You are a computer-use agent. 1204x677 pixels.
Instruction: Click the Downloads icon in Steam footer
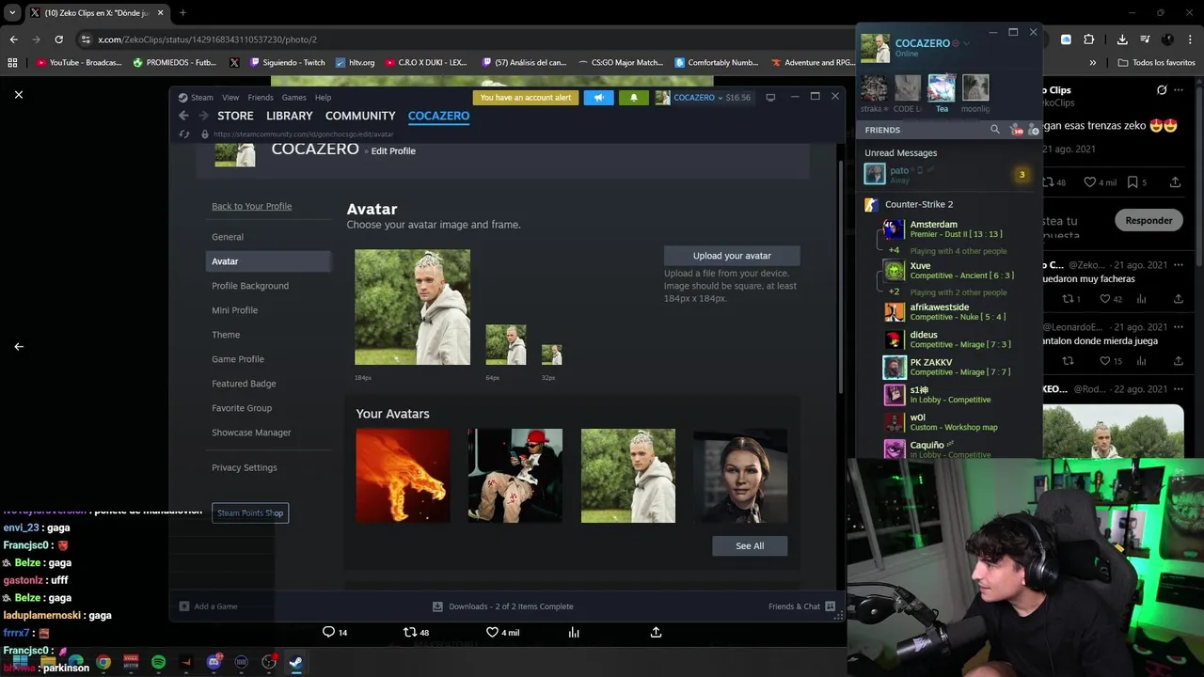[x=437, y=606]
